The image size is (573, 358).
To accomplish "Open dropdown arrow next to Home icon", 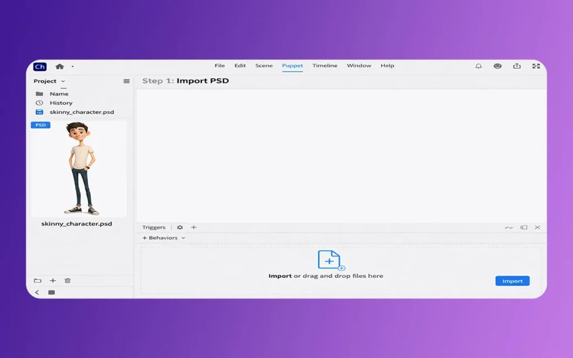I will coord(73,67).
